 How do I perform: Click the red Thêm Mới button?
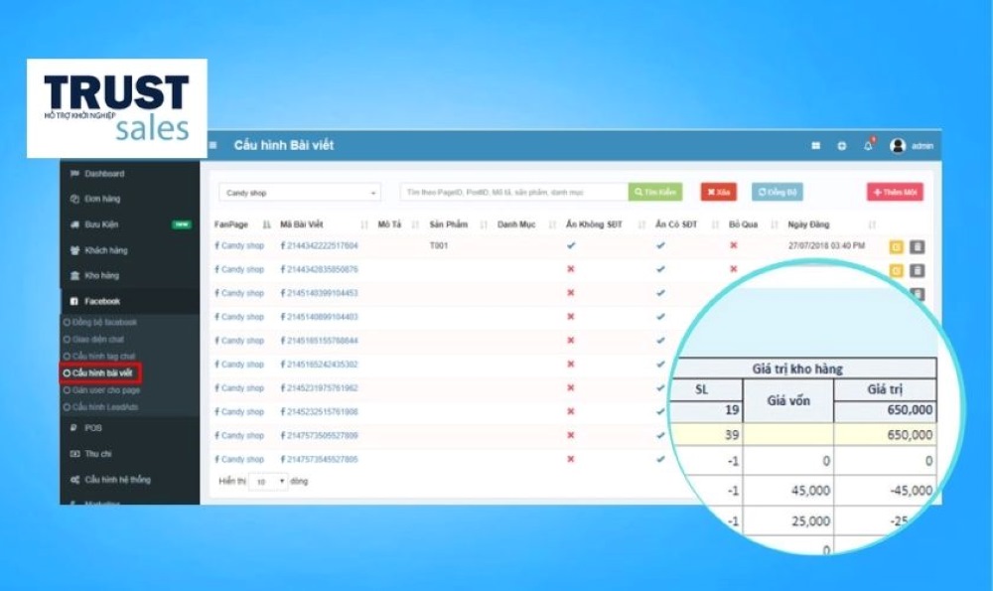click(x=894, y=192)
